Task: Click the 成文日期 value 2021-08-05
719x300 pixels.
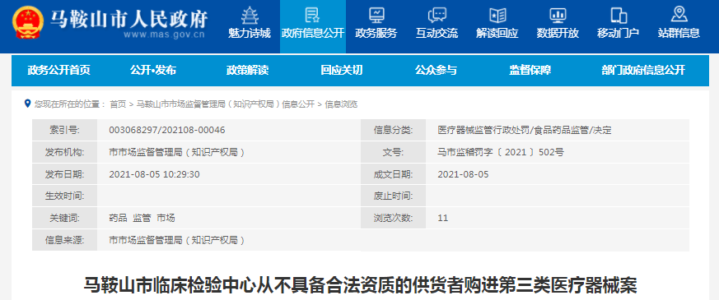Action: (463, 174)
